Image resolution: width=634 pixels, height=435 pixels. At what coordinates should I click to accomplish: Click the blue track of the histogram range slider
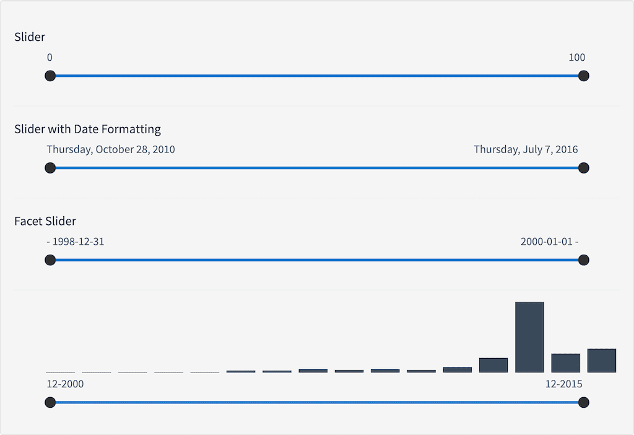pyautogui.click(x=316, y=403)
